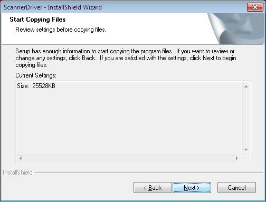Click the setup instructions paragraph
This screenshot has height=202, width=266.
[126, 58]
